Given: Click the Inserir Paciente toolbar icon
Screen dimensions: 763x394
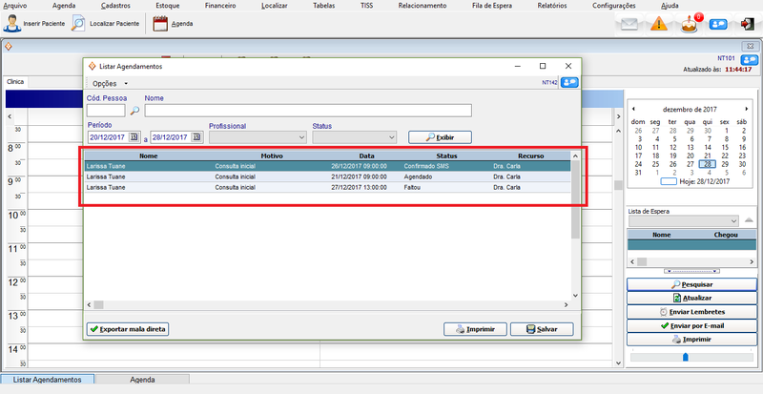Looking at the screenshot, I should [x=12, y=24].
